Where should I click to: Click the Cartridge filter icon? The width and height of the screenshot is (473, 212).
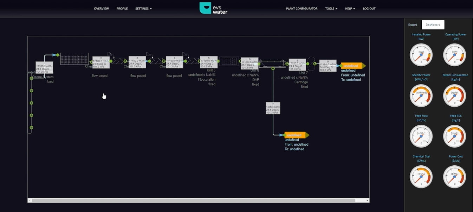(311, 64)
